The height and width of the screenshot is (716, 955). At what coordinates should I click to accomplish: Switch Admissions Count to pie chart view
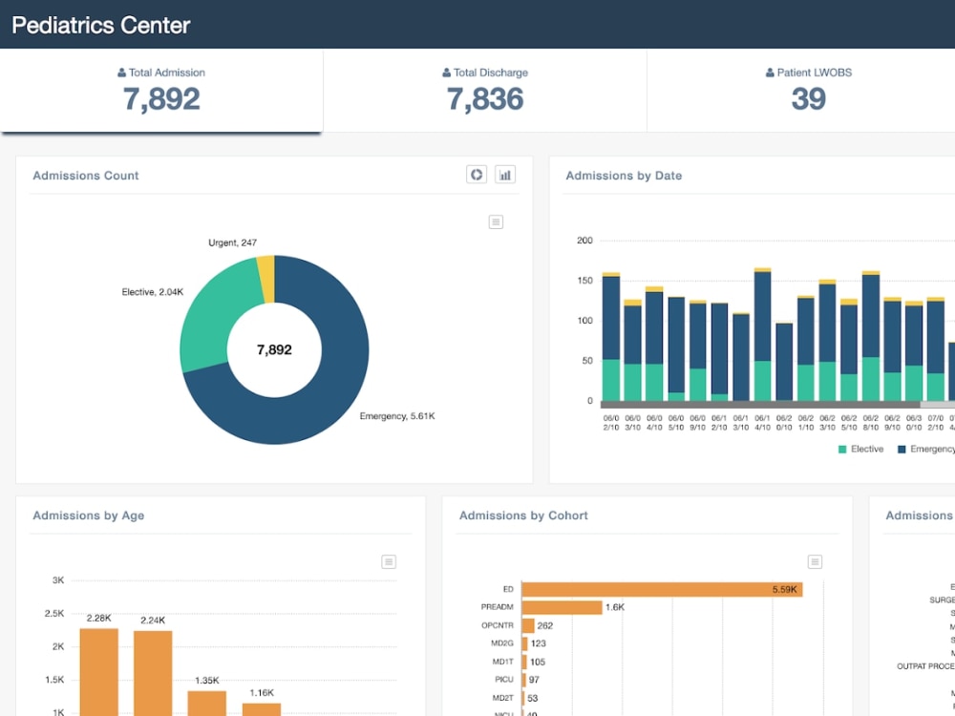(x=476, y=174)
